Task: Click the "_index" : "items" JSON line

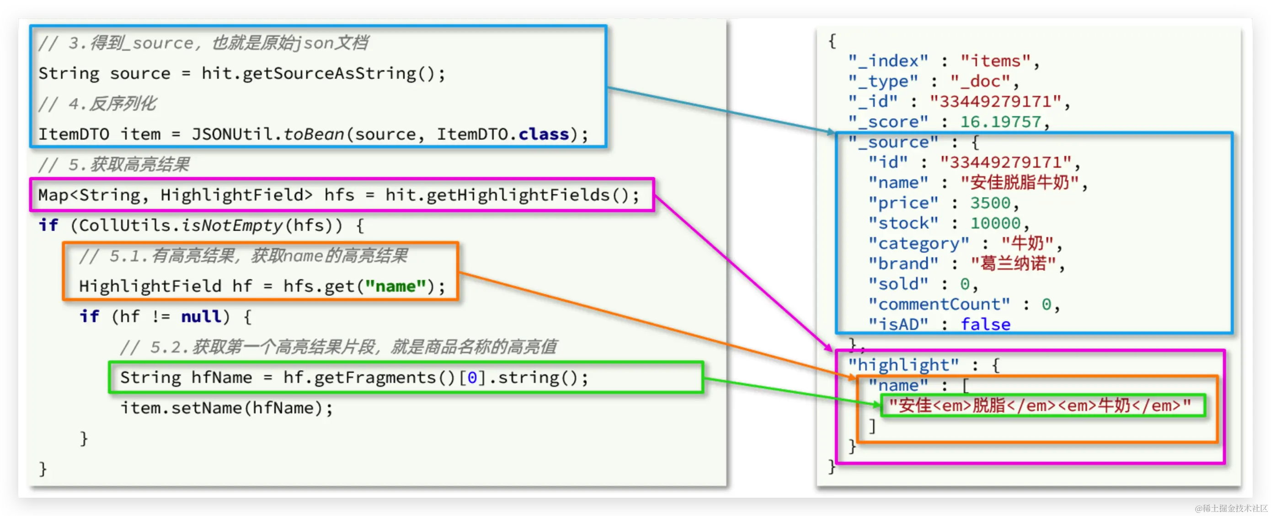Action: coord(943,61)
